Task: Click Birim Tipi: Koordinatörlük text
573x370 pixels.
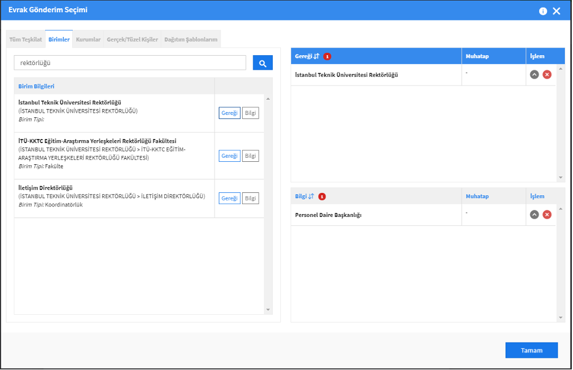Action: click(50, 205)
